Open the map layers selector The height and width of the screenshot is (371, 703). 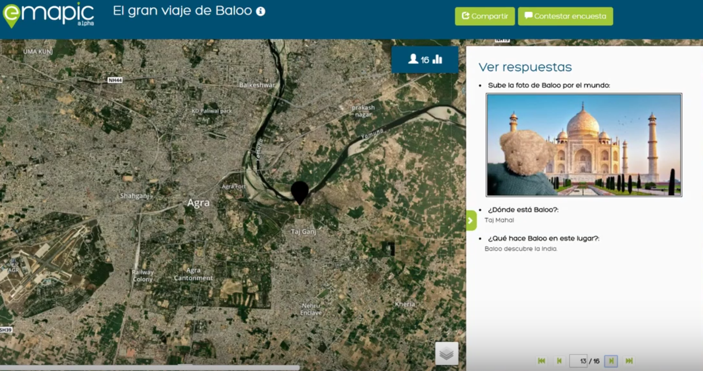447,353
